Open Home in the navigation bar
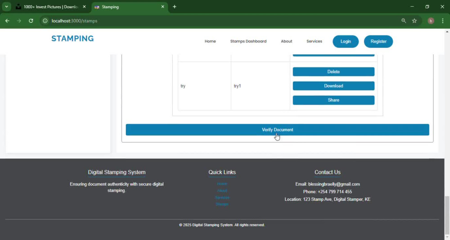The width and height of the screenshot is (450, 240). pos(210,41)
